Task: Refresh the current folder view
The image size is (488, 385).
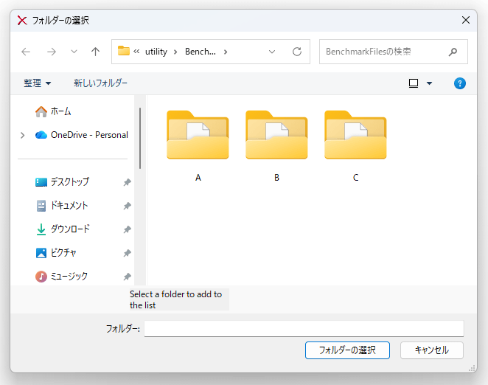Action: pyautogui.click(x=297, y=52)
